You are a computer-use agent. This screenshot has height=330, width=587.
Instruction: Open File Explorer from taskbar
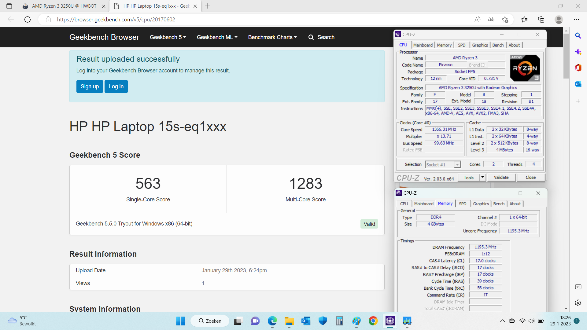(289, 321)
